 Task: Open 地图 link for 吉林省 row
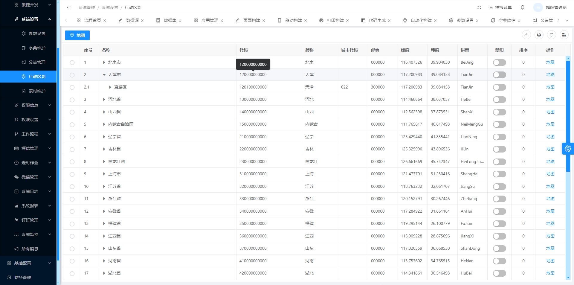[550, 149]
